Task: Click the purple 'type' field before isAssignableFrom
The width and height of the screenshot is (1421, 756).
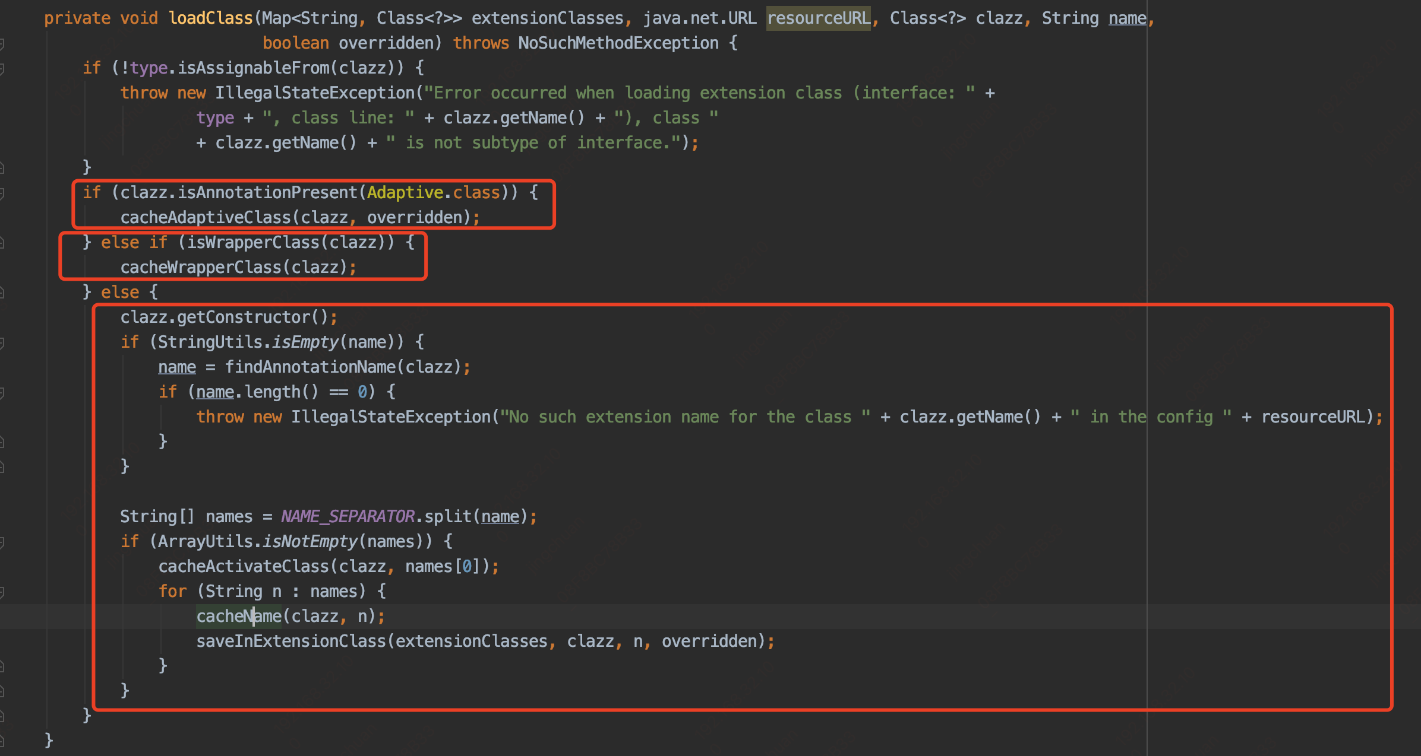Action: [149, 68]
